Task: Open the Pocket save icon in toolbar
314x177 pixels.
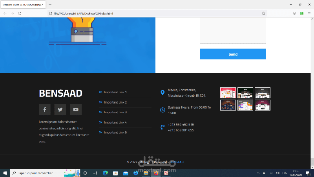Action: pyautogui.click(x=294, y=13)
